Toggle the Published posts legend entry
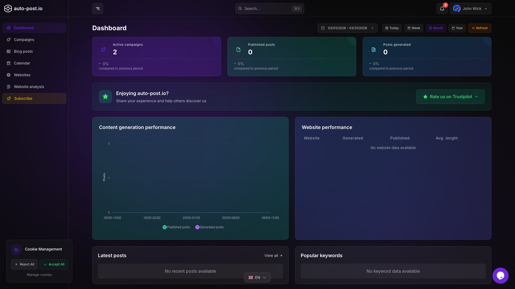 coord(176,227)
